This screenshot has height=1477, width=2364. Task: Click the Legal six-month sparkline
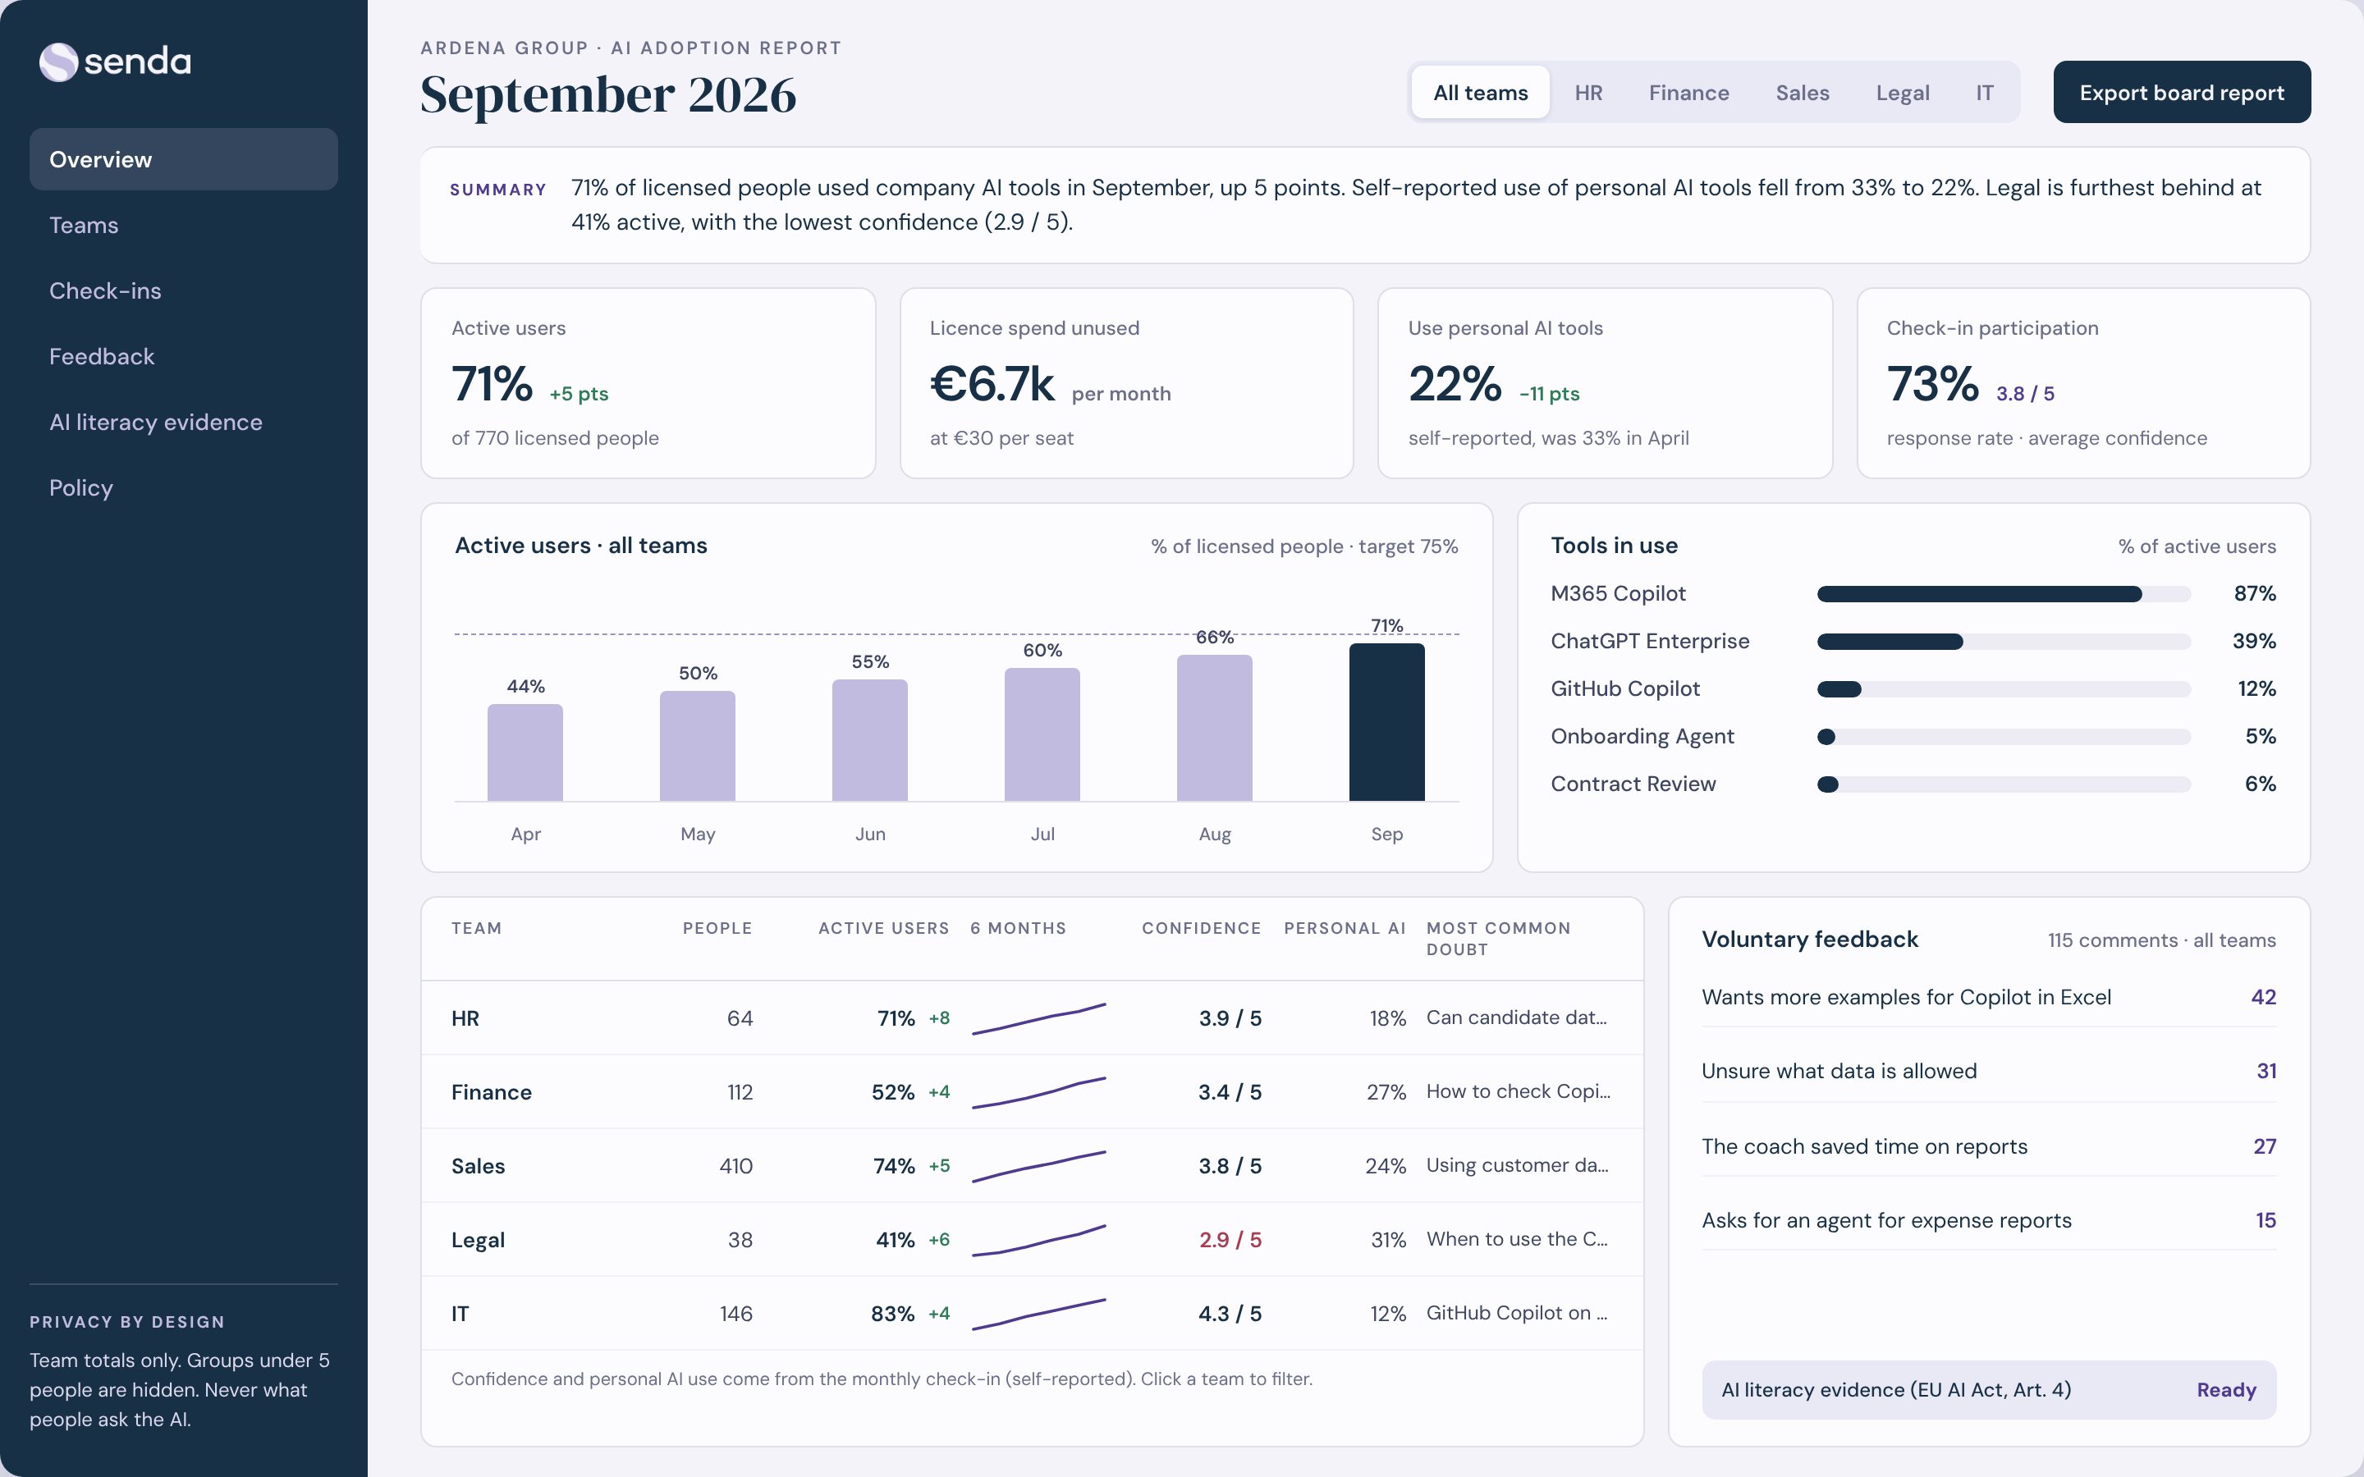point(1038,1241)
